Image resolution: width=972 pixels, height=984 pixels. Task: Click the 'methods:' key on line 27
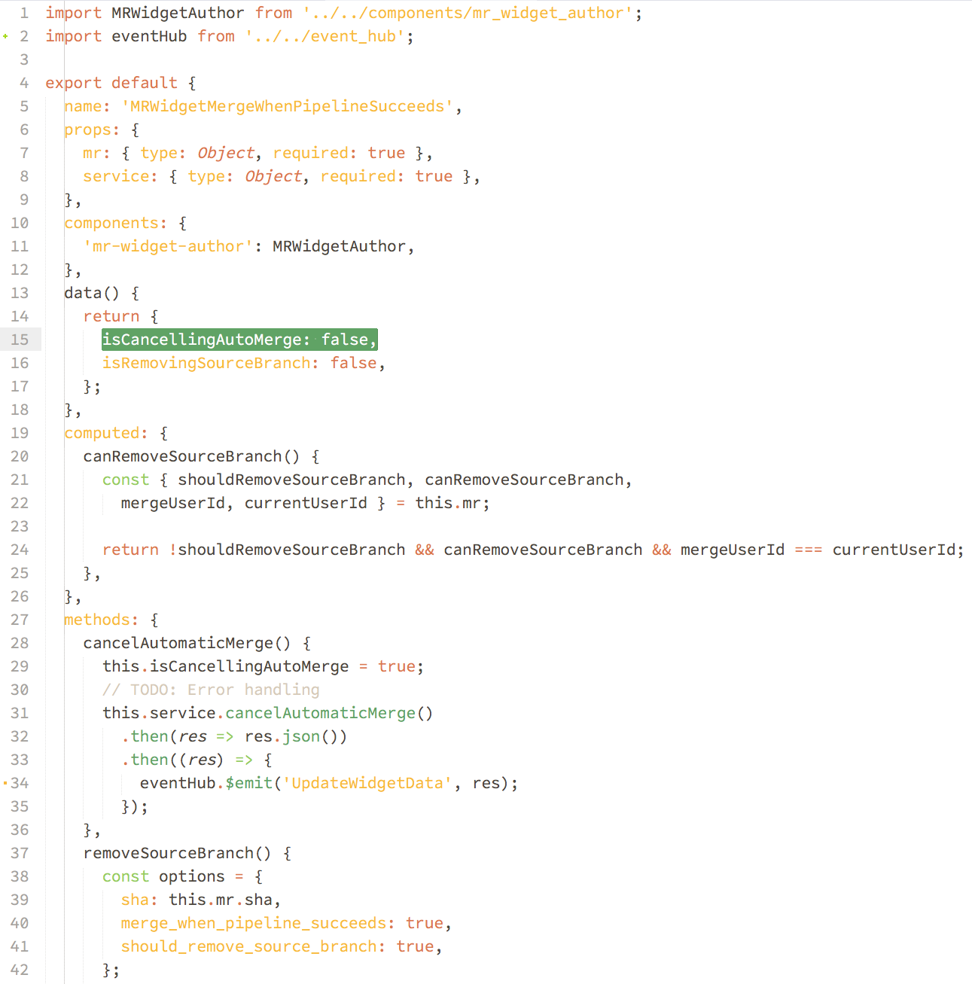102,620
